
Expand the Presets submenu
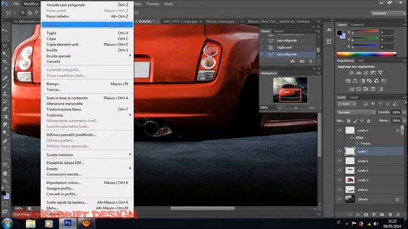[x=87, y=169]
